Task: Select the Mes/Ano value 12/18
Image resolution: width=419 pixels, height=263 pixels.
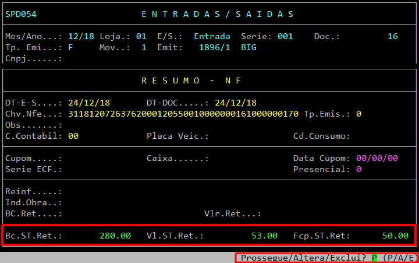Action: pos(81,36)
